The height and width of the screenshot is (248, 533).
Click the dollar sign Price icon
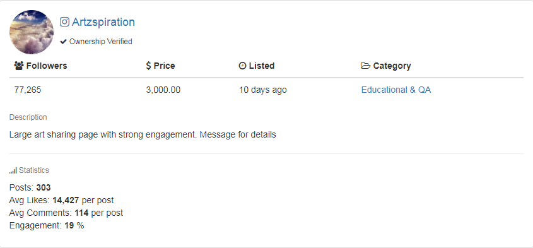point(148,66)
